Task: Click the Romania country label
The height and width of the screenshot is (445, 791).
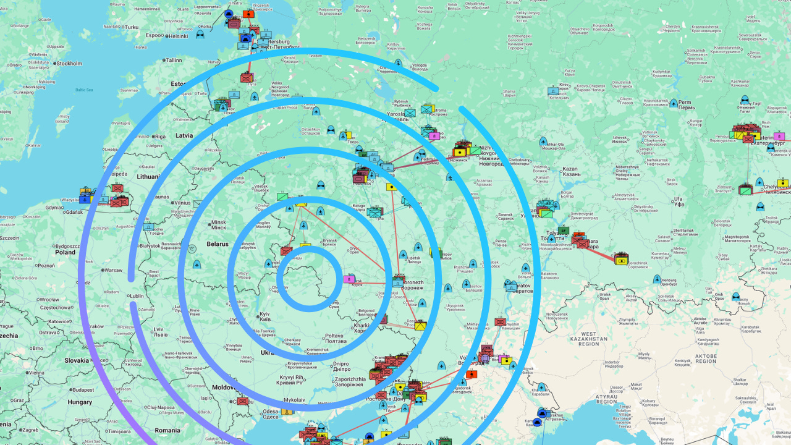Action: (167, 430)
